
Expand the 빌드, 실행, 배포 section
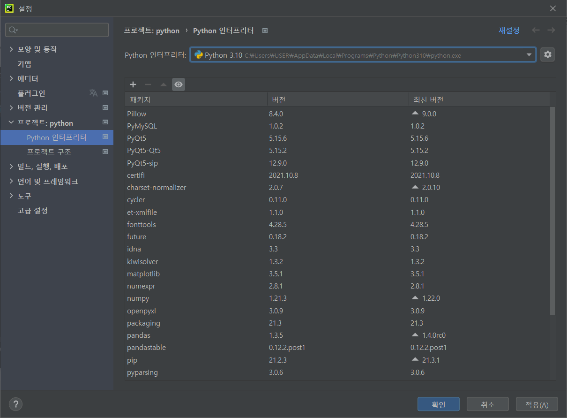click(12, 167)
